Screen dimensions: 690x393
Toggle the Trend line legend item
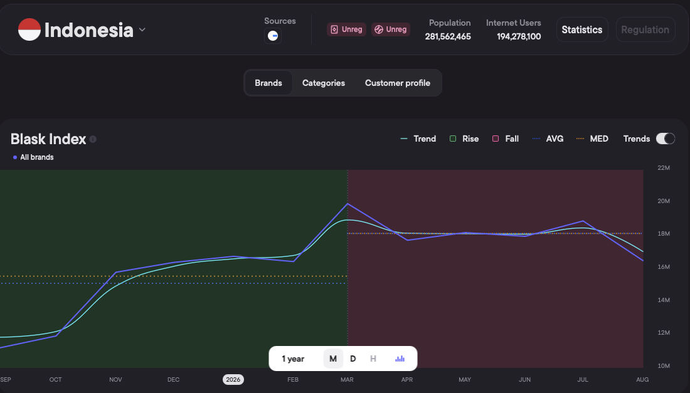(x=418, y=139)
